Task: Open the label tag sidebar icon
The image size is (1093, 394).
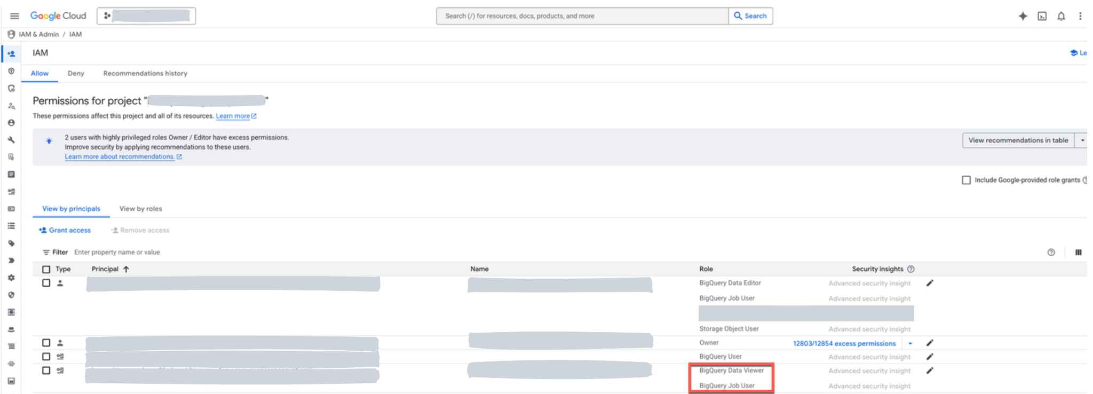Action: point(11,243)
